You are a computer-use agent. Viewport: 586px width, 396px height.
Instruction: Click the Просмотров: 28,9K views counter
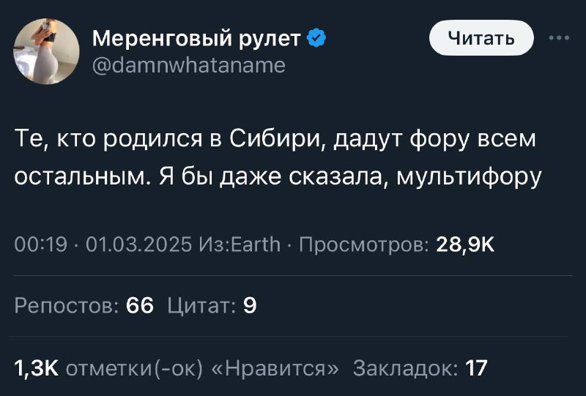pos(397,244)
